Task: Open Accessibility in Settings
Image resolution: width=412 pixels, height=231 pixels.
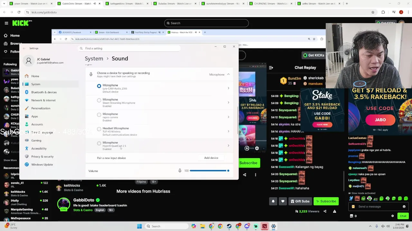Action: 50,149
